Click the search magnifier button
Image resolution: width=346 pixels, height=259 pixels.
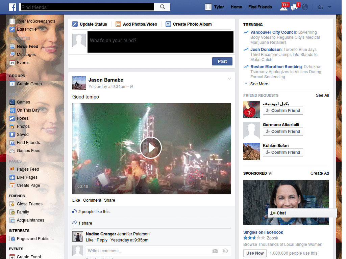point(163,7)
